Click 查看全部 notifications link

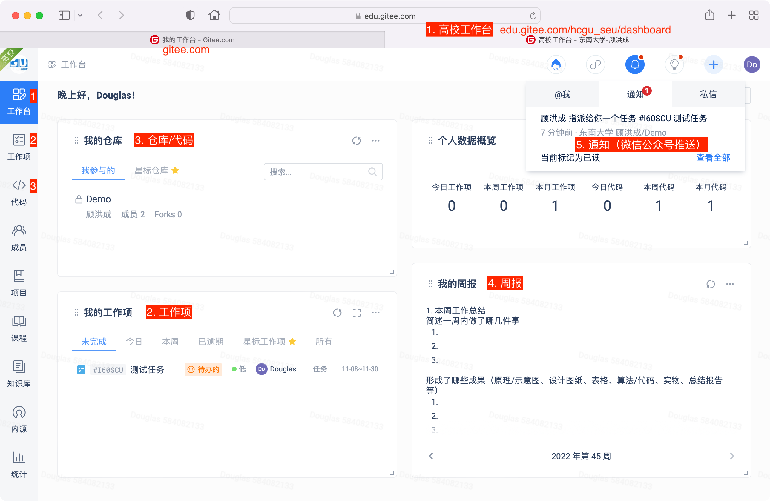[713, 158]
